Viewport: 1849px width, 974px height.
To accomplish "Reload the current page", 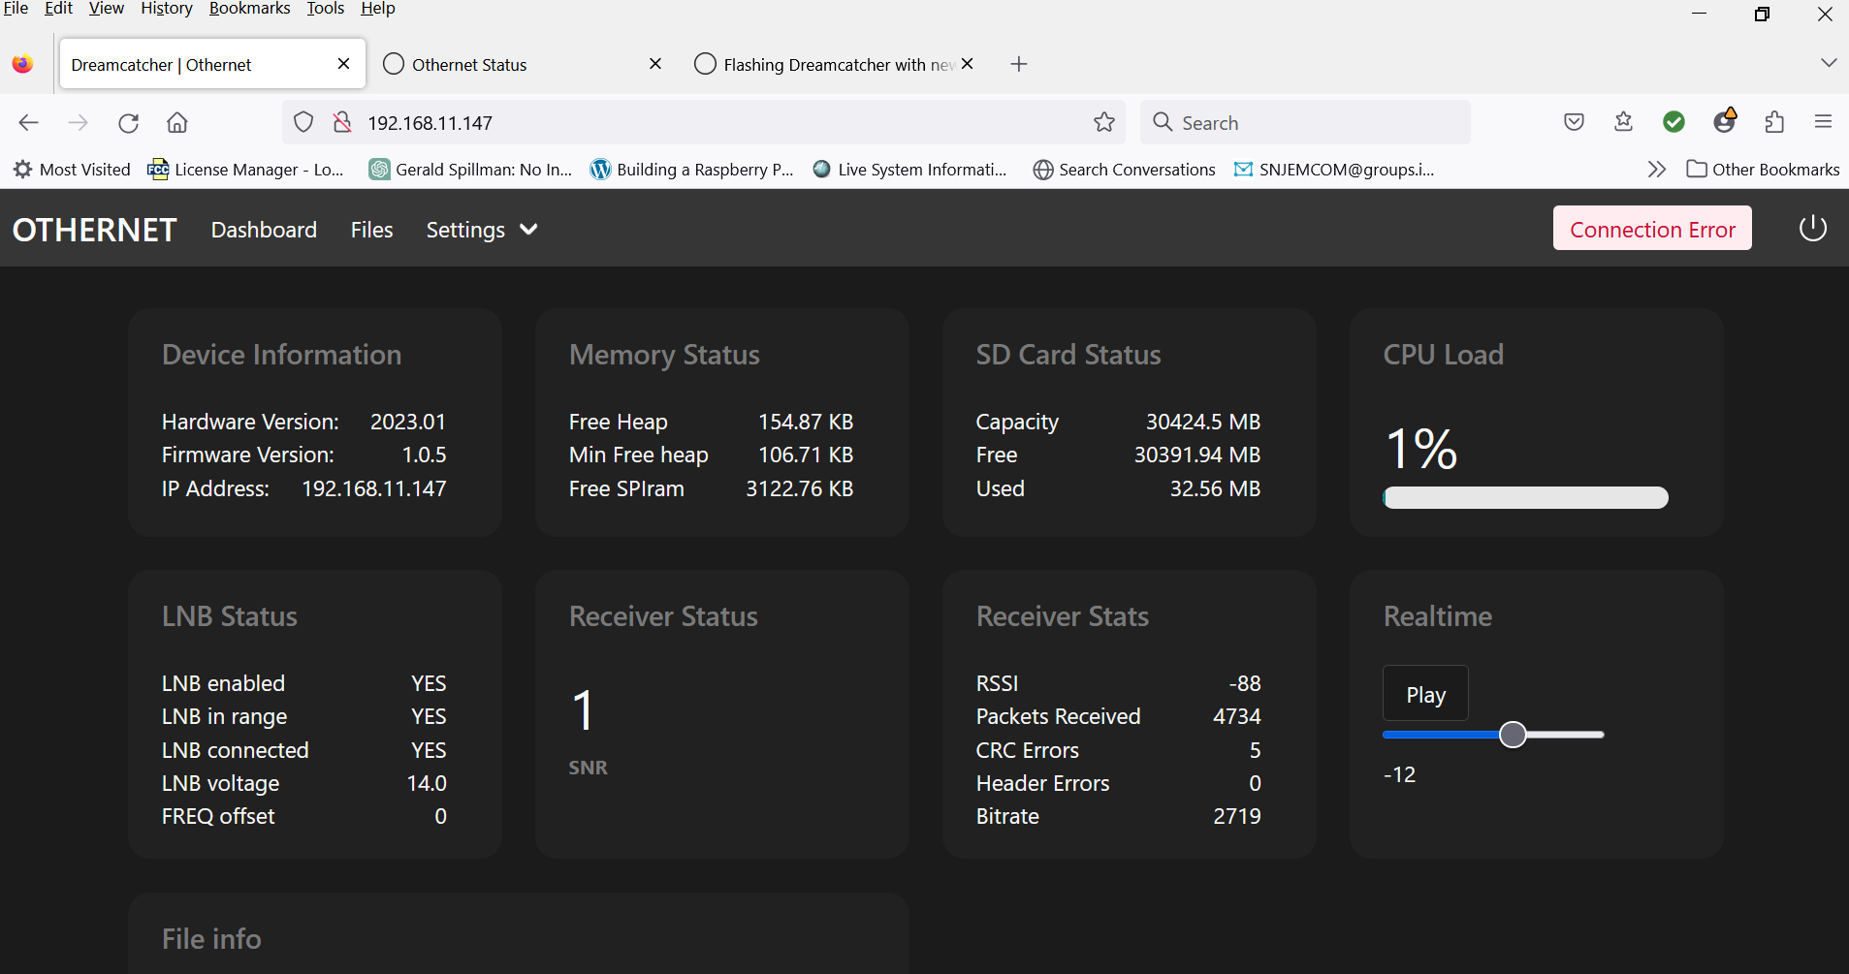I will tap(128, 122).
